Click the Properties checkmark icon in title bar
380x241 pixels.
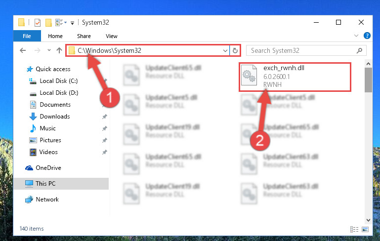pyautogui.click(x=38, y=23)
